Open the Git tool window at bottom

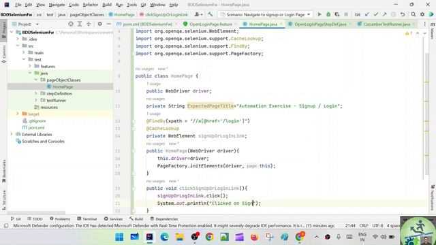(x=16, y=219)
